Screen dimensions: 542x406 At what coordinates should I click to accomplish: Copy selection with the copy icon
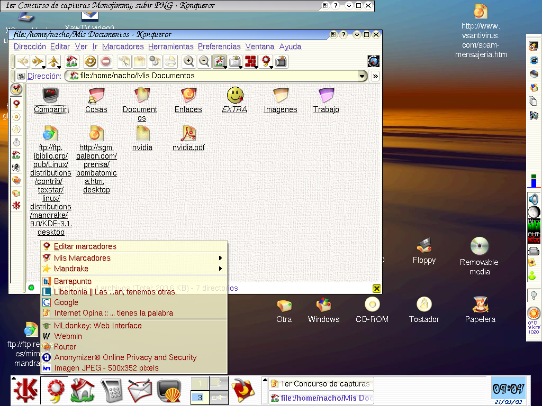(139, 61)
